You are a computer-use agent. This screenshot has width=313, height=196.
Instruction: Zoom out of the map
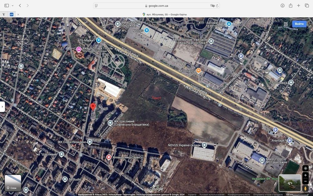click(x=305, y=181)
